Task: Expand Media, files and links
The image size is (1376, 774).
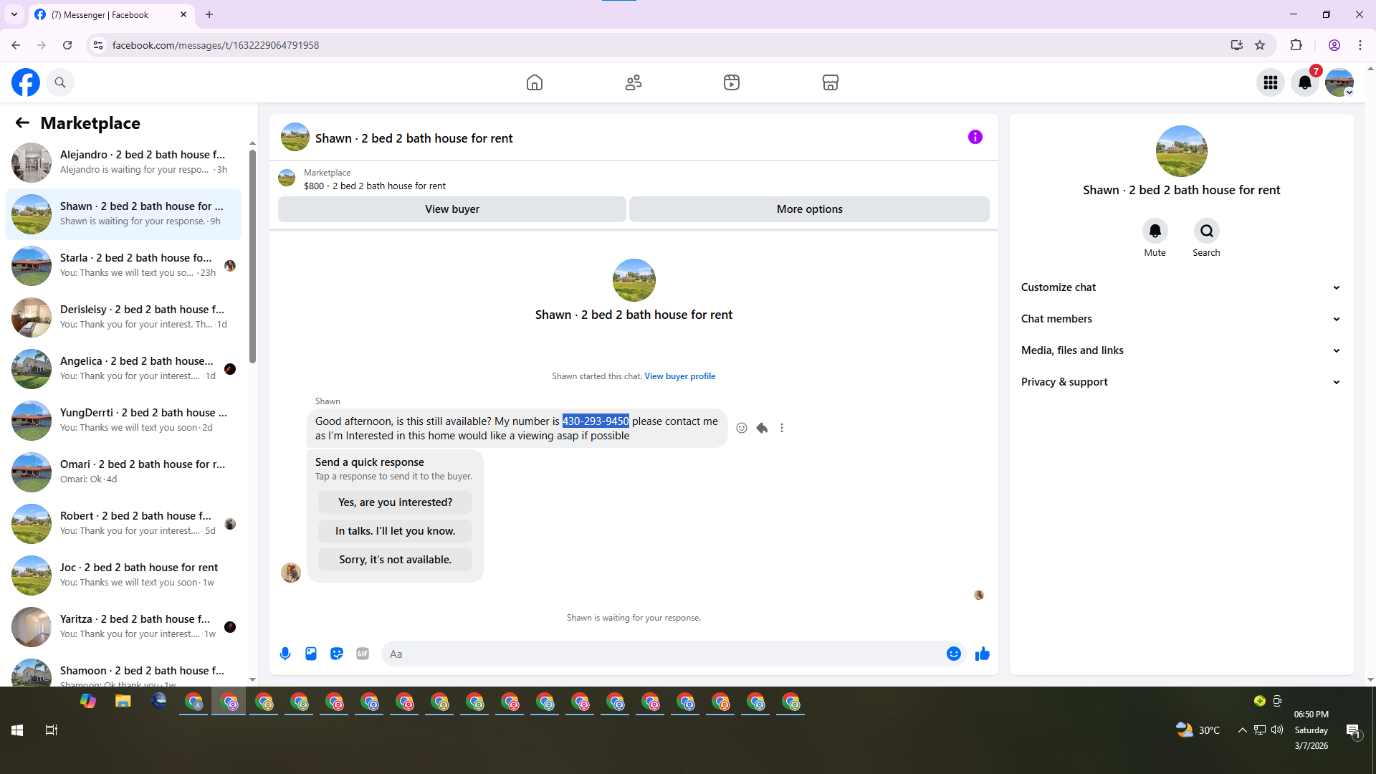Action: tap(1181, 350)
